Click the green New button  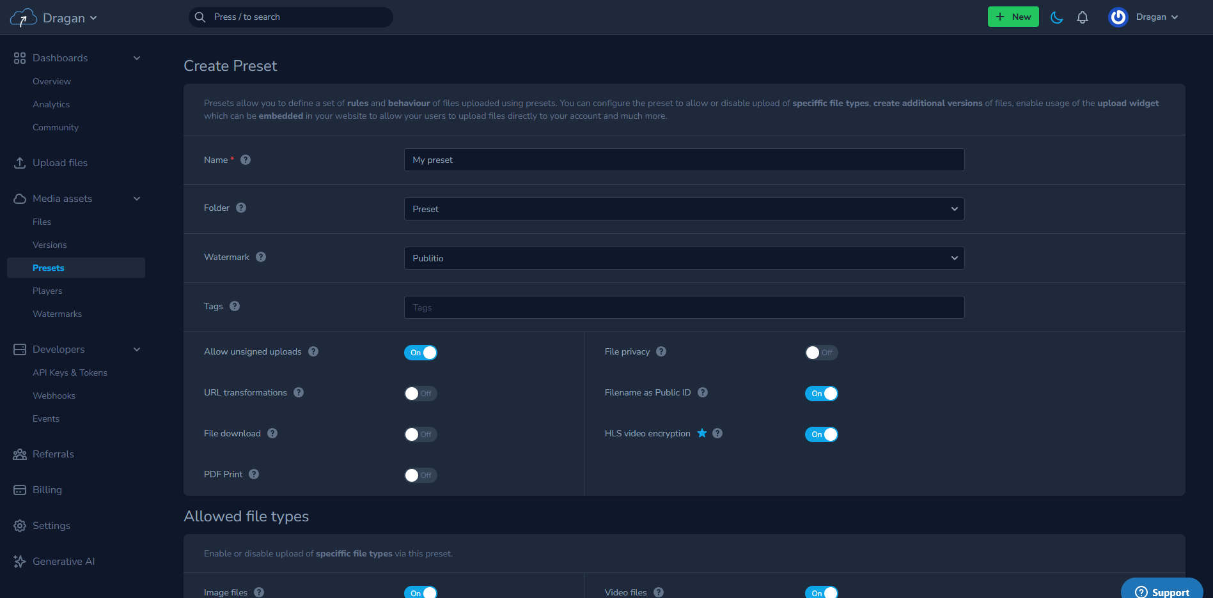[x=1013, y=17]
